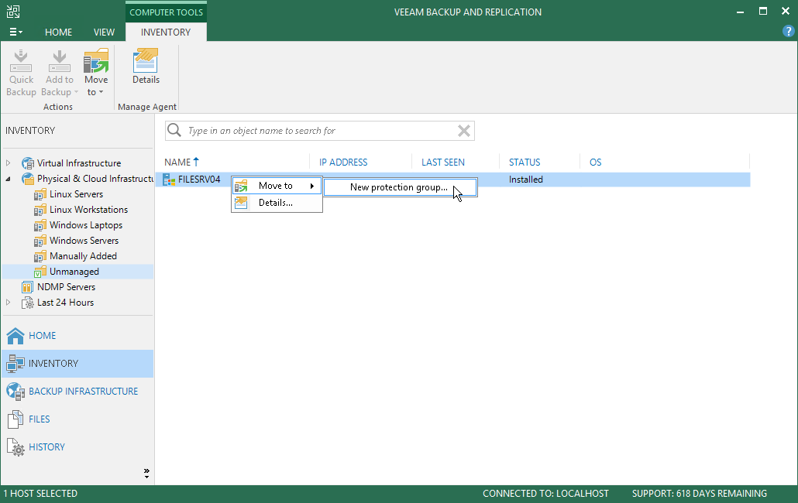Click the Unmanaged group icon

pos(40,272)
